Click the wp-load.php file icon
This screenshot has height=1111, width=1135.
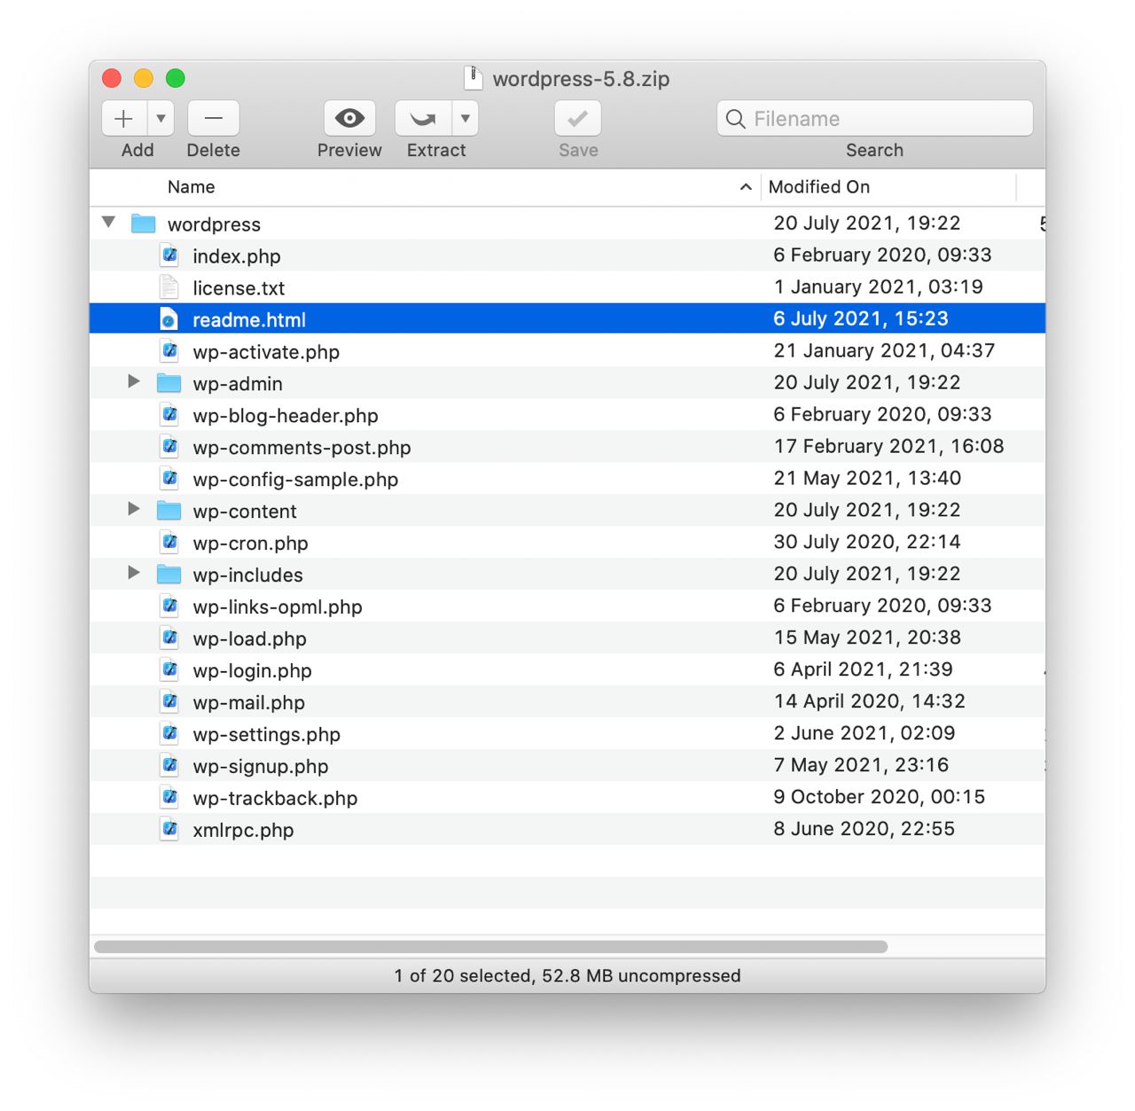point(168,638)
